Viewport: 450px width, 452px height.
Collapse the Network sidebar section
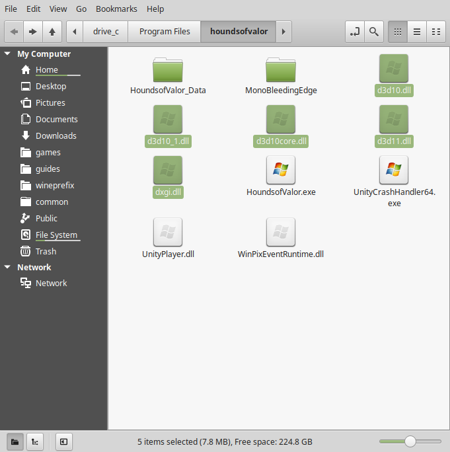click(x=7, y=267)
